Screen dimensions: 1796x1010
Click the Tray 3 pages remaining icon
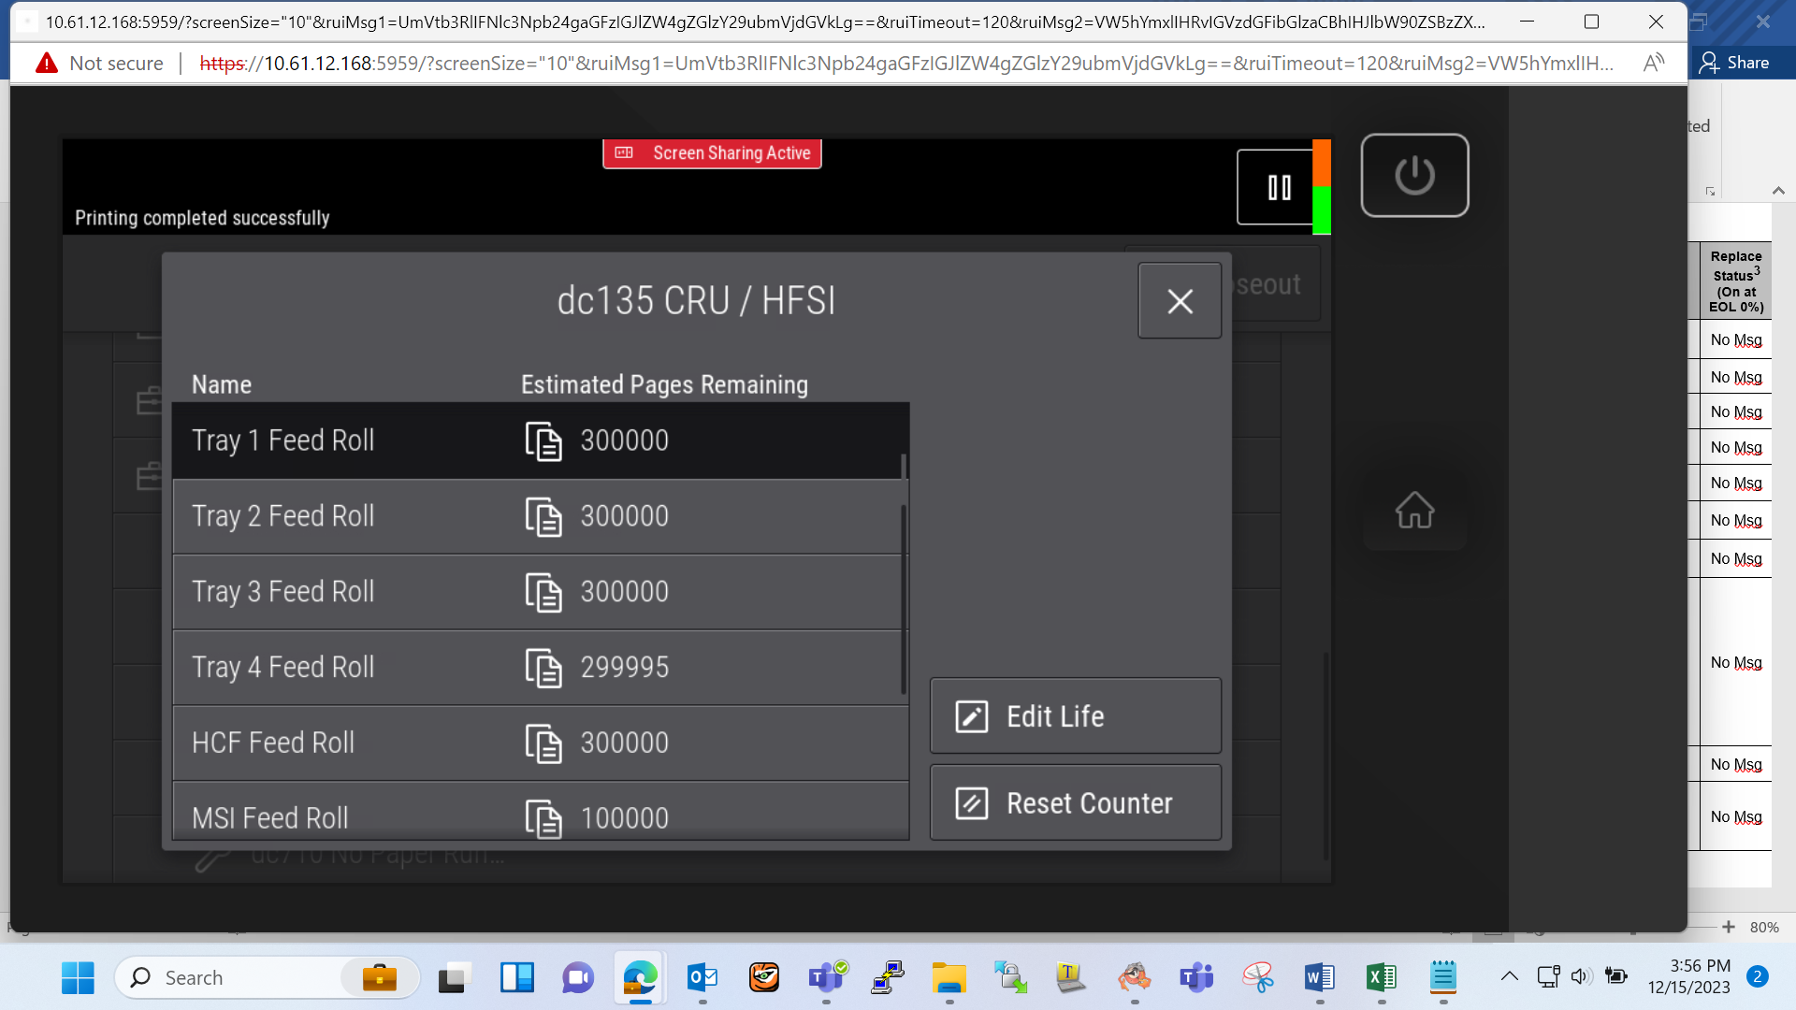543,593
